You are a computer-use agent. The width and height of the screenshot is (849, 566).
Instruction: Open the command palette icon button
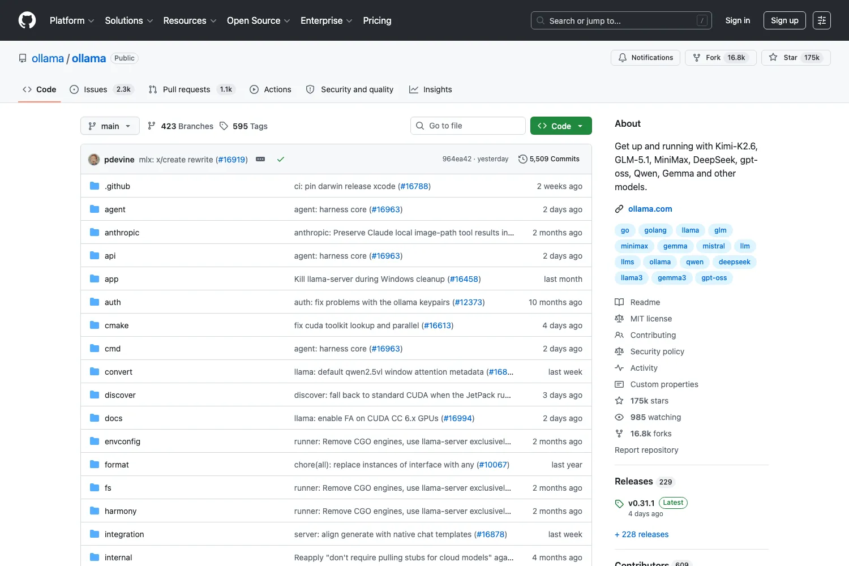pos(822,20)
